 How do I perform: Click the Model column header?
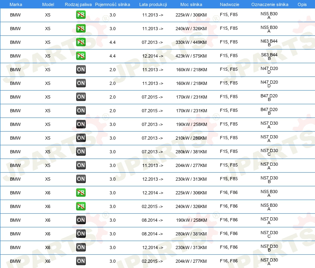tap(48, 4)
